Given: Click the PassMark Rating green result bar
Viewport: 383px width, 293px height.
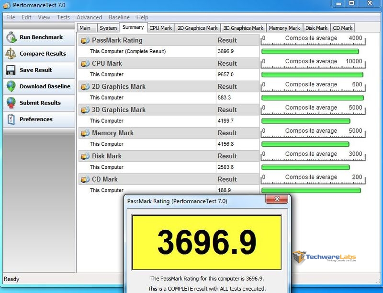Looking at the screenshot, I should (x=310, y=52).
